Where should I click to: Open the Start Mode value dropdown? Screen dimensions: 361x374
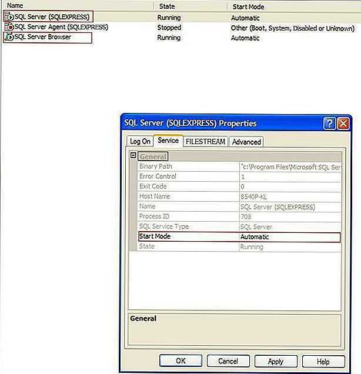288,237
